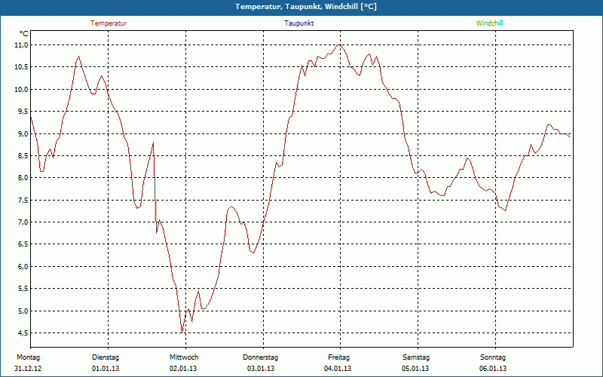Click the date 05.01.13
The image size is (603, 377).
(415, 369)
